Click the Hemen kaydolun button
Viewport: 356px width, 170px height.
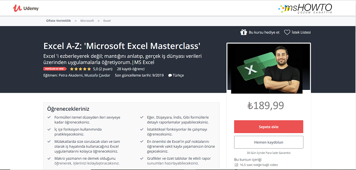(269, 142)
